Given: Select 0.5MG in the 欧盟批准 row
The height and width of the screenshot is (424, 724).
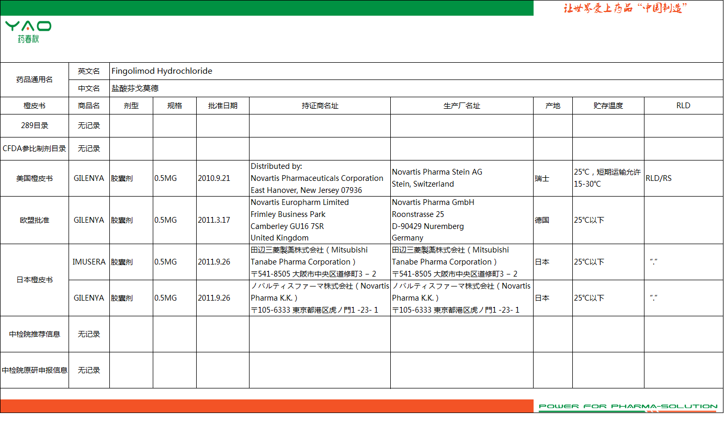Looking at the screenshot, I should (x=175, y=220).
